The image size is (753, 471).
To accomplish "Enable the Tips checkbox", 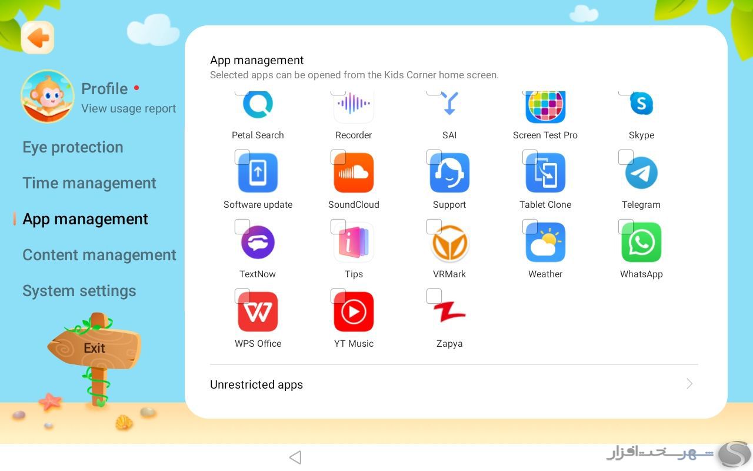I will pyautogui.click(x=338, y=227).
